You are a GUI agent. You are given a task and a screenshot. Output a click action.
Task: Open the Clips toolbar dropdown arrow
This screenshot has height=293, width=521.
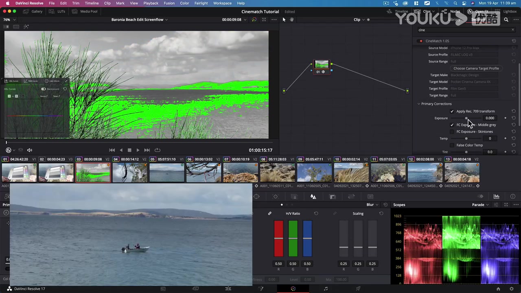click(x=434, y=11)
